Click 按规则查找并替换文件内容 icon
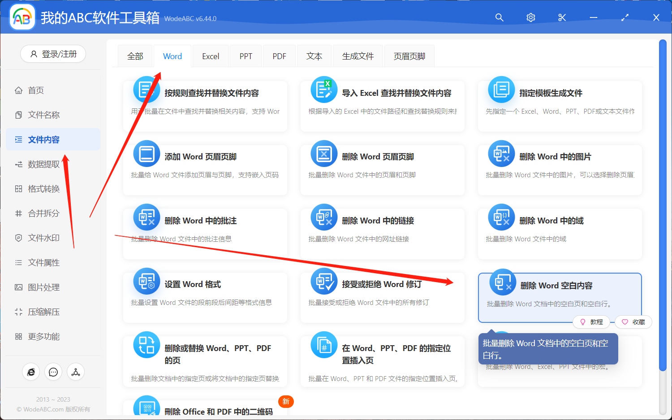 [x=146, y=90]
